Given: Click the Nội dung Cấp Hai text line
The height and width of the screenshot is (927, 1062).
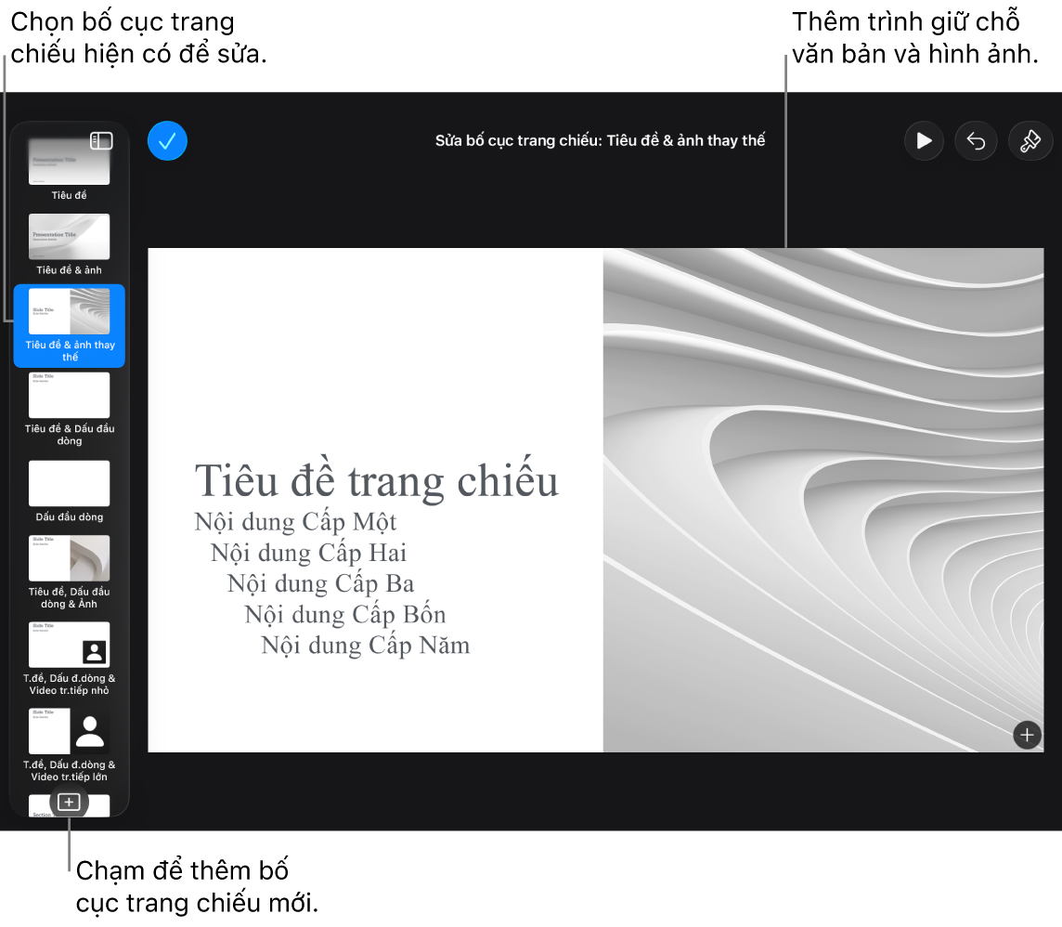Looking at the screenshot, I should coord(308,553).
